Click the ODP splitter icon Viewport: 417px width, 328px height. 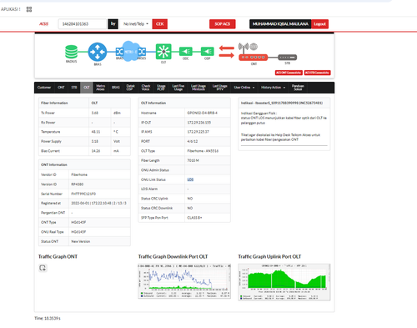(208, 52)
